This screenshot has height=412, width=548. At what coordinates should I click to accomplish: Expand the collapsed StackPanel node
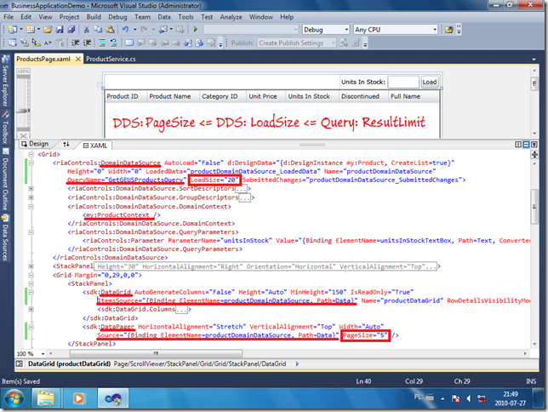31,266
